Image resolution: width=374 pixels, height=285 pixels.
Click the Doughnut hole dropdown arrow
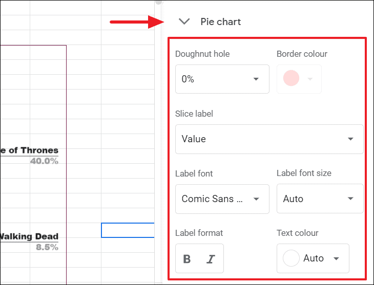pyautogui.click(x=256, y=79)
